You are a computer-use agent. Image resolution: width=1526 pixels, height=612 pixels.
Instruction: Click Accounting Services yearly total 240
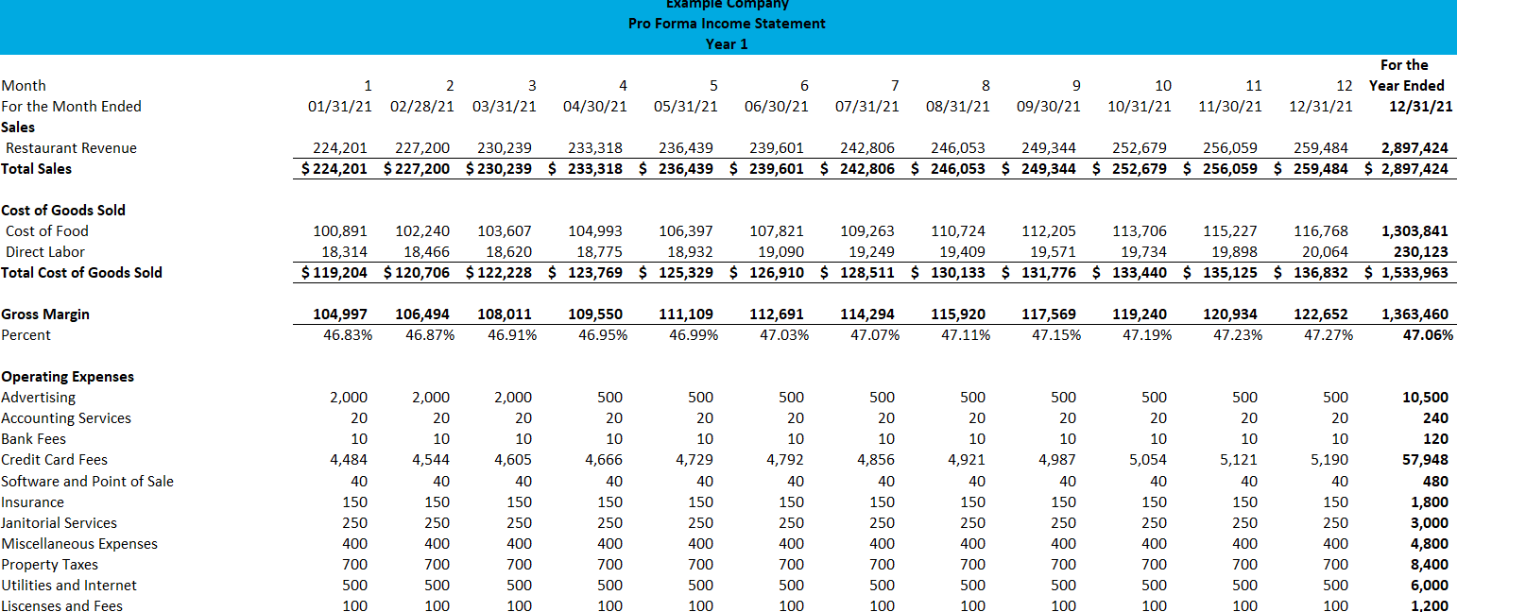point(1435,418)
